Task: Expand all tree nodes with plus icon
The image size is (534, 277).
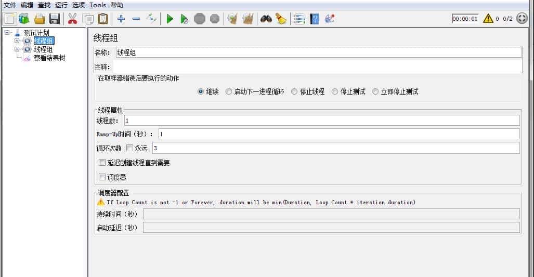Action: [x=121, y=19]
